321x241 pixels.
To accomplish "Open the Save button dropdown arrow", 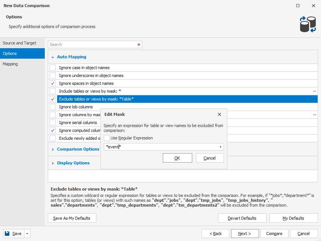I will click(x=27, y=234).
